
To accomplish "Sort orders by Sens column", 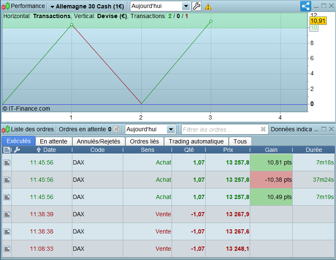I will coord(148,150).
